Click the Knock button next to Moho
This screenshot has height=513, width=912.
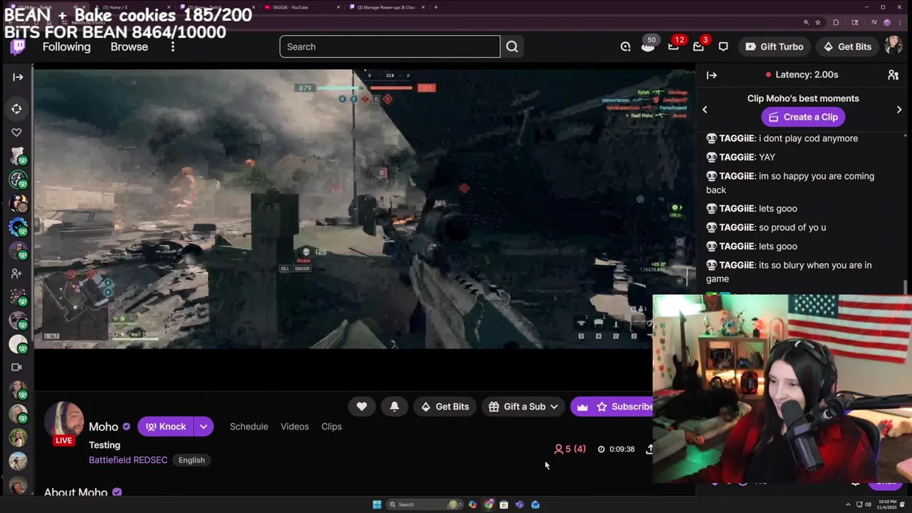point(166,427)
